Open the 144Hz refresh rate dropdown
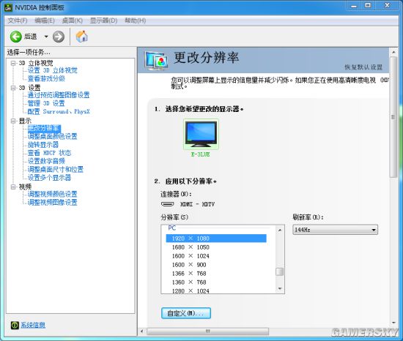 [335, 230]
